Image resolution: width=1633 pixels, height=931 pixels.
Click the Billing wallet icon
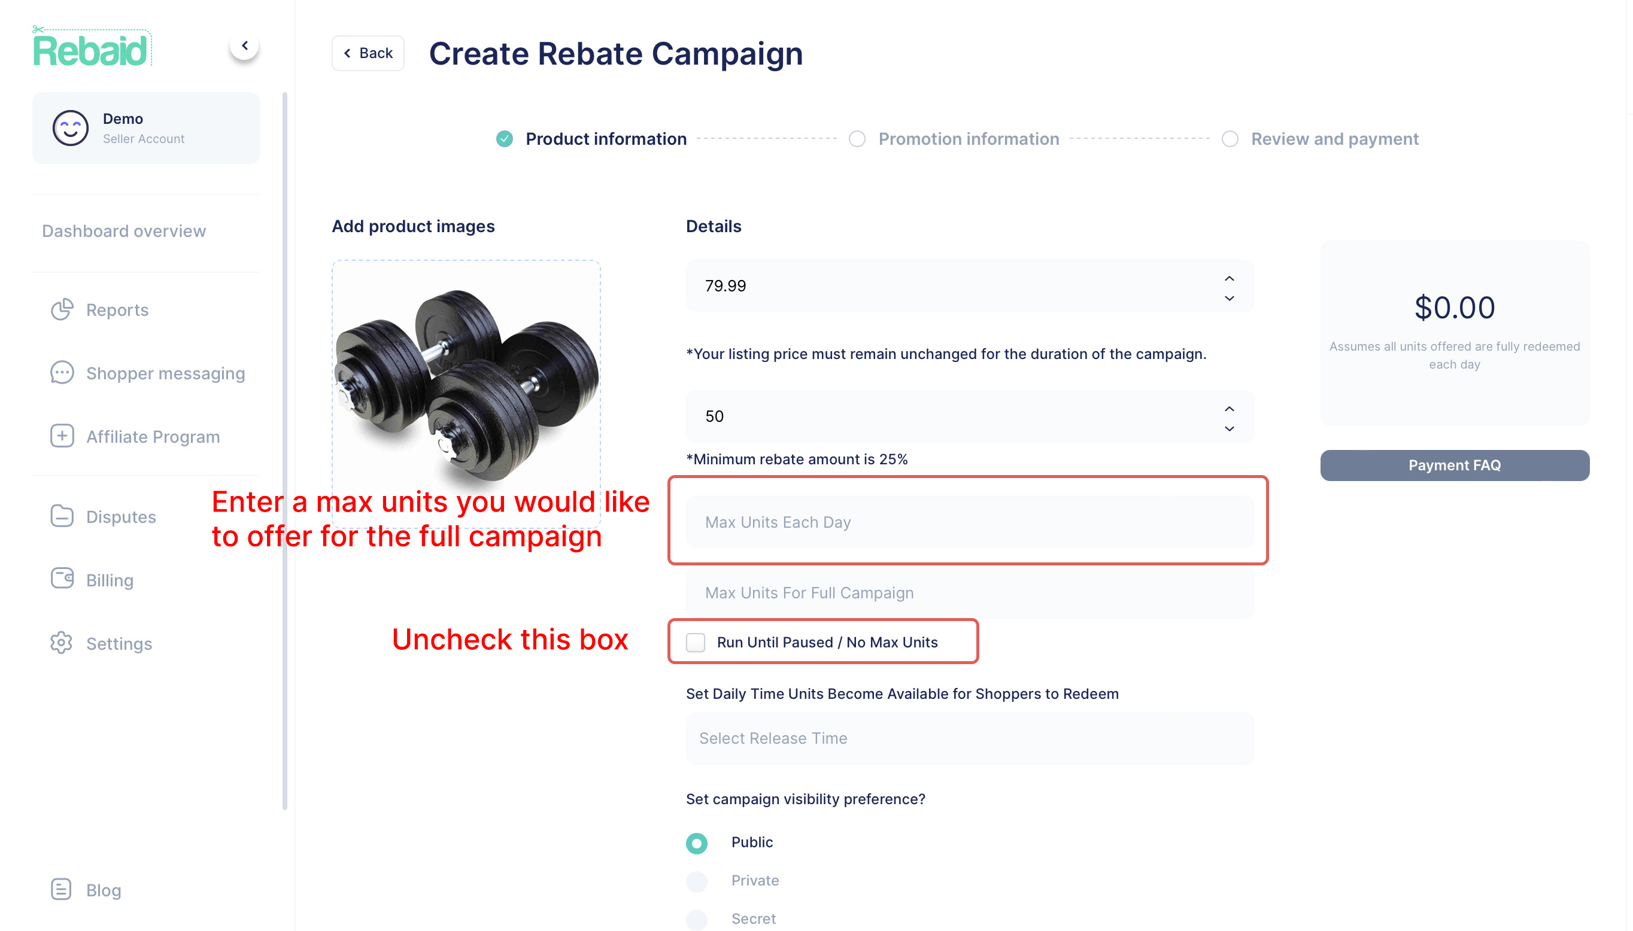[62, 579]
